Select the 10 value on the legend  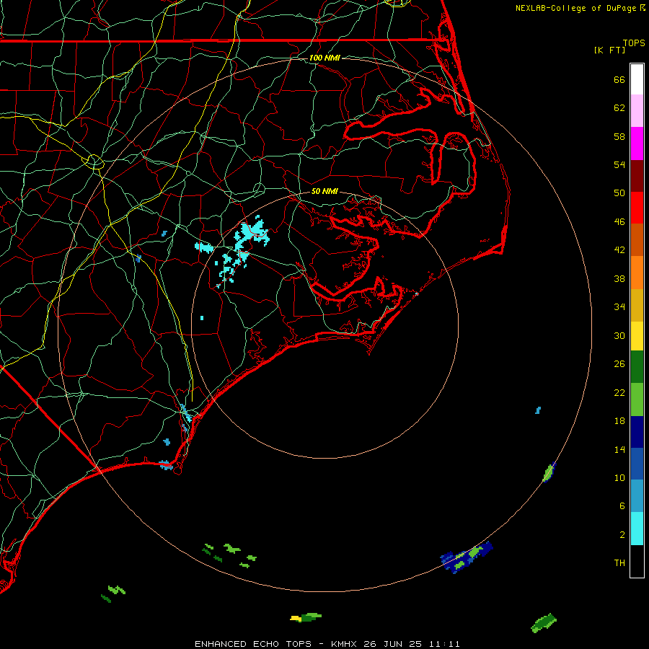tap(619, 477)
